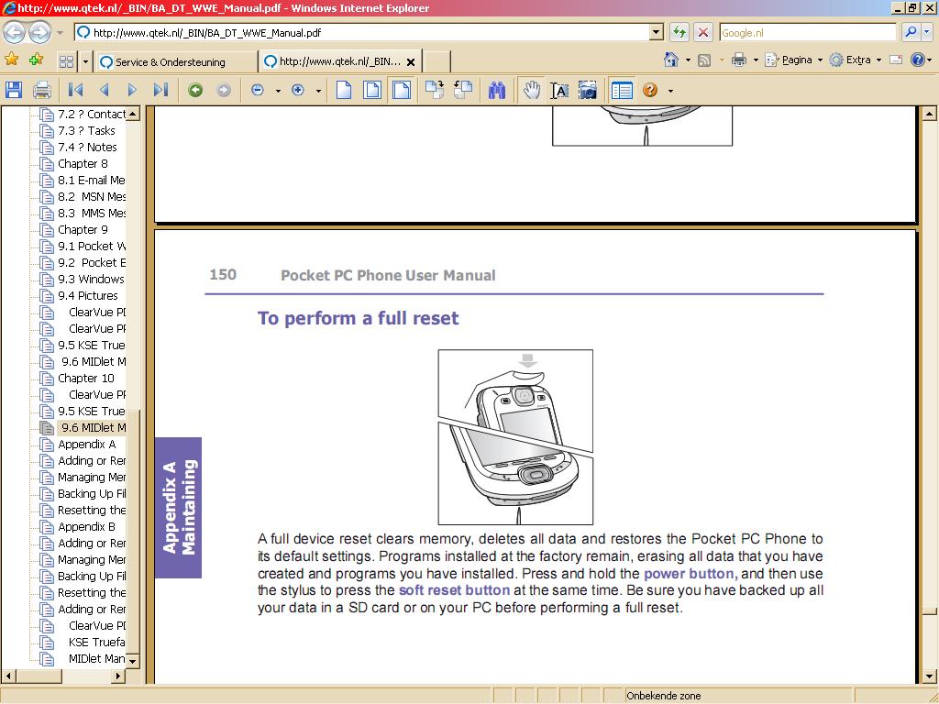Close the qtek.nl PDF tab

click(411, 61)
